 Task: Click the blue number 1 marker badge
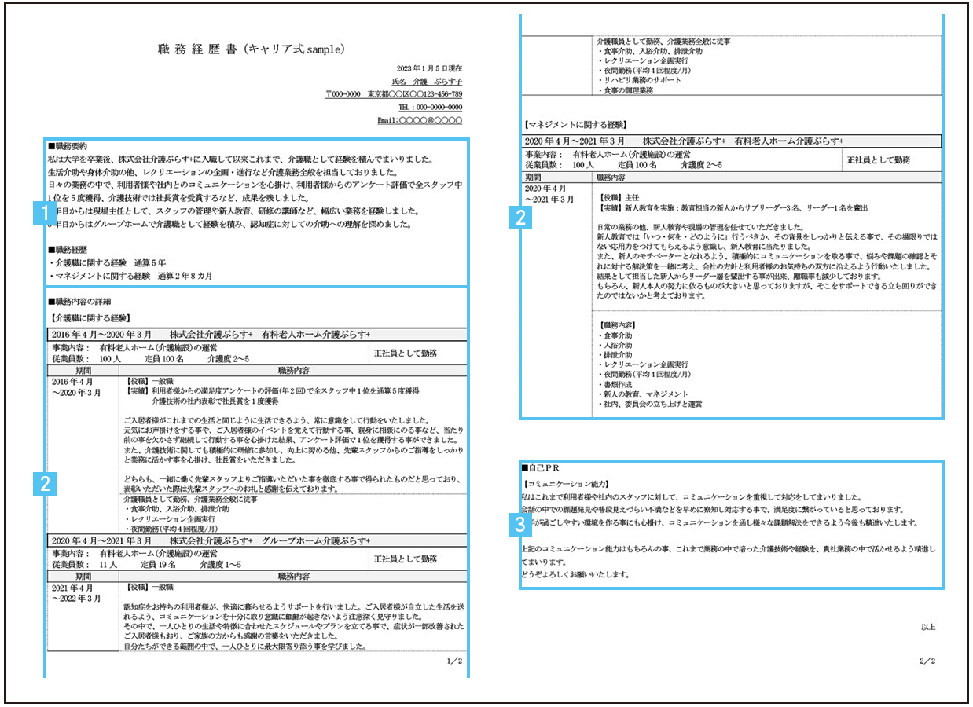(x=46, y=214)
